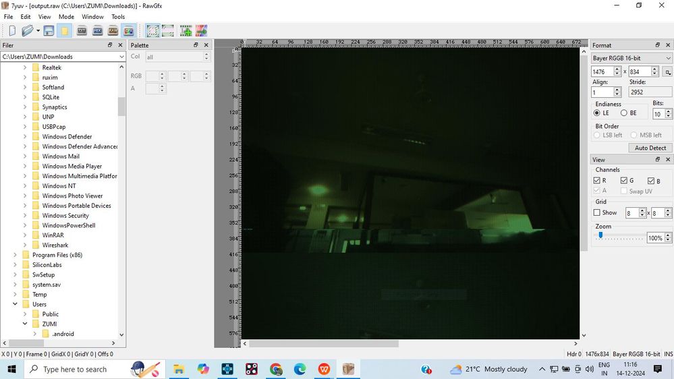Click the size preset icon beside height field
The width and height of the screenshot is (674, 379).
(x=667, y=71)
